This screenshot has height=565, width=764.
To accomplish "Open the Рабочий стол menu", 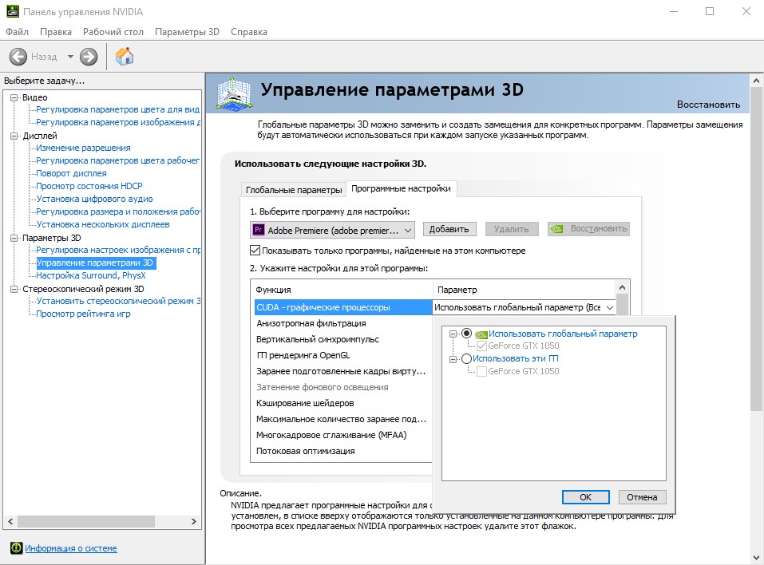I will pyautogui.click(x=113, y=32).
